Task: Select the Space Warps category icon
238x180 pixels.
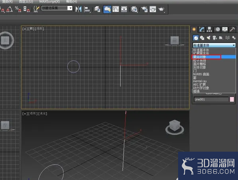Action: pos(228,38)
